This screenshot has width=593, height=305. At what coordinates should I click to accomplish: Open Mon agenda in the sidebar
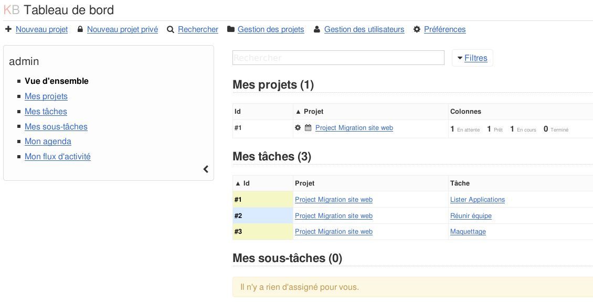(48, 141)
